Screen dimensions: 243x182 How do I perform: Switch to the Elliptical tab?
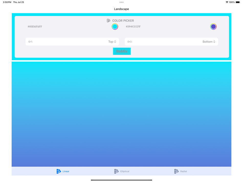[122, 171]
